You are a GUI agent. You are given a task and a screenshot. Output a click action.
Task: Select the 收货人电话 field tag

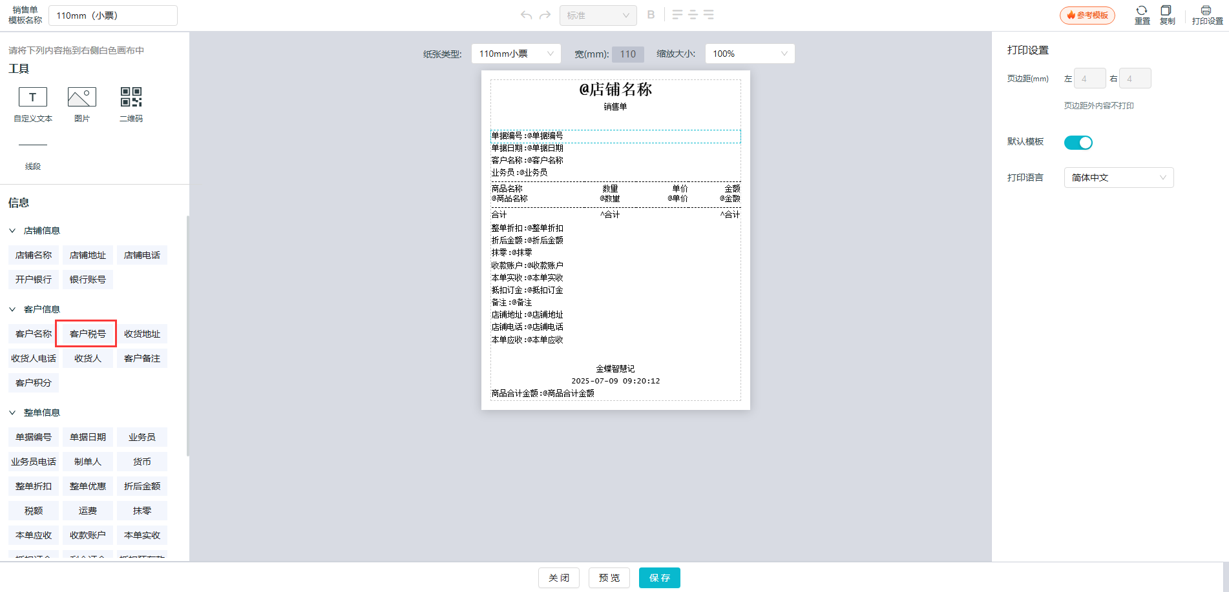click(x=34, y=358)
